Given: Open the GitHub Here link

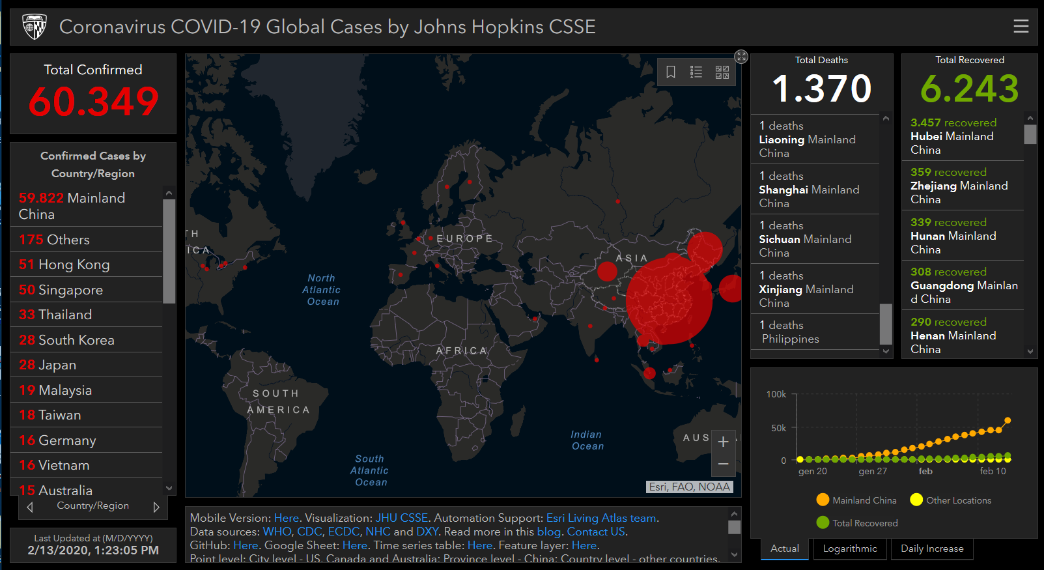Looking at the screenshot, I should 246,545.
